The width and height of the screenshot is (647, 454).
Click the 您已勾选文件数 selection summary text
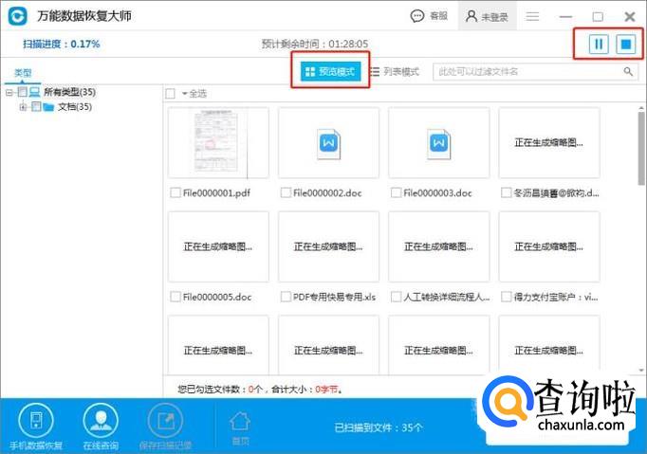coord(260,389)
